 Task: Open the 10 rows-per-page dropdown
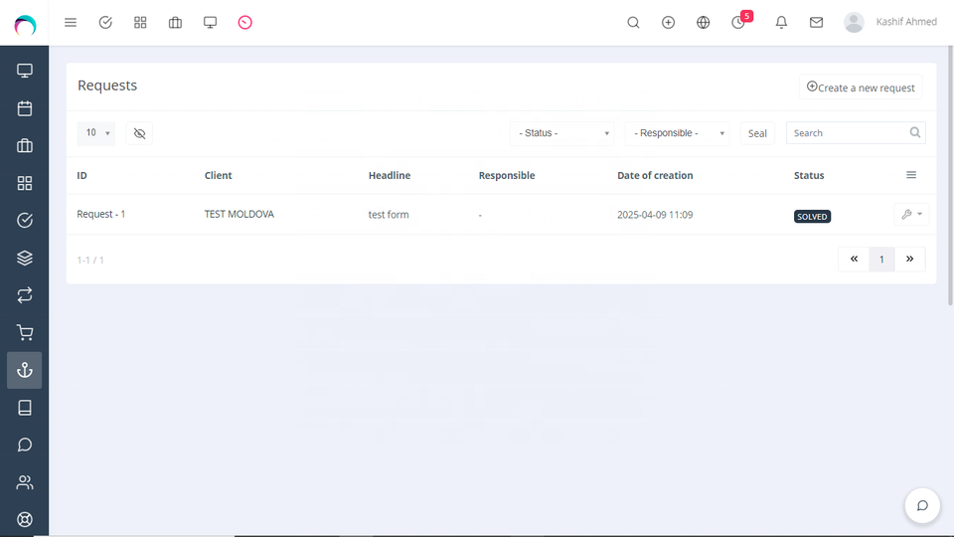pos(96,133)
